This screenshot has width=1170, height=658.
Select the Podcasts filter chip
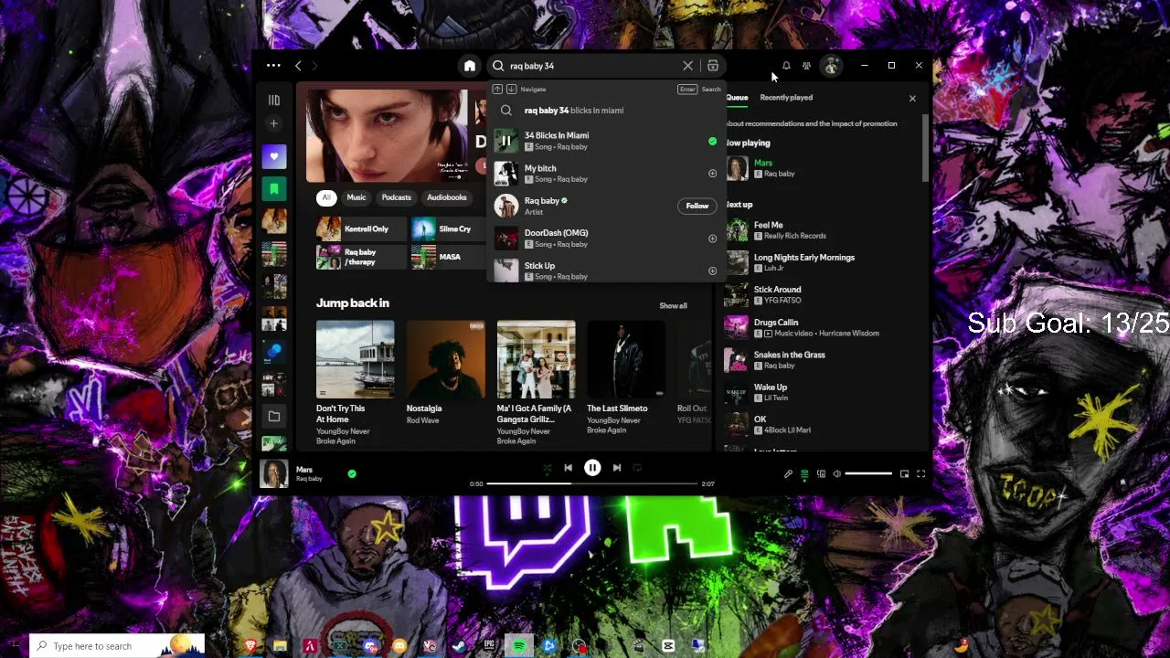click(x=397, y=197)
